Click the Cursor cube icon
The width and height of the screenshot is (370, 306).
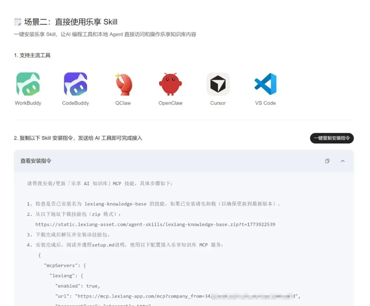(218, 84)
